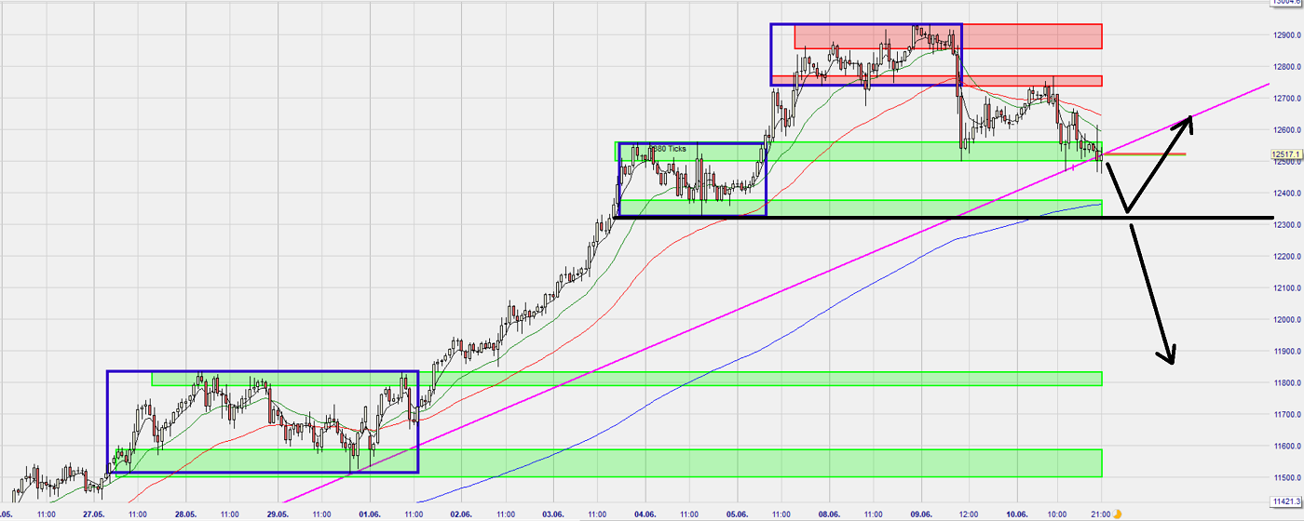Click the 12800.0 price axis label
Screen dimensions: 1304x521
click(x=1288, y=67)
